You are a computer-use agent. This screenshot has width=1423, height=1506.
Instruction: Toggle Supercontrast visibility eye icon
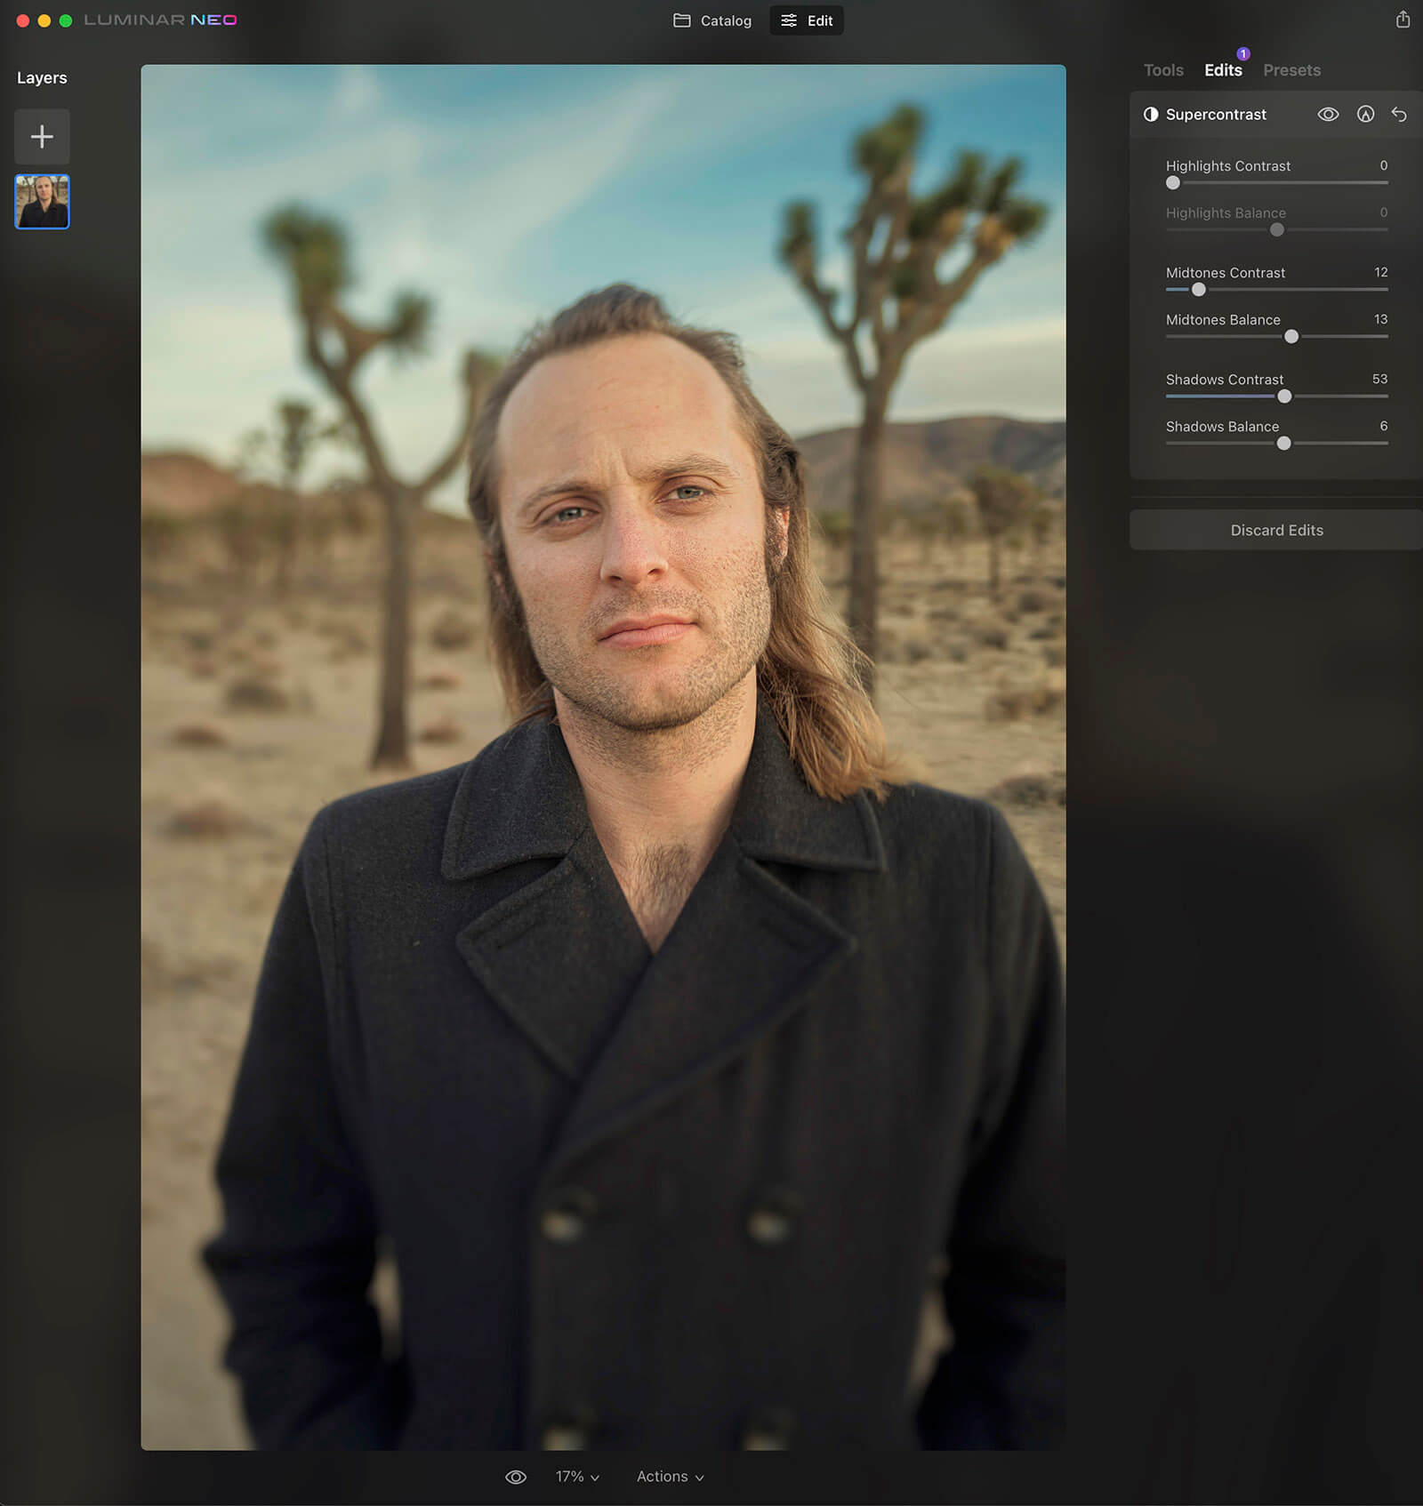[x=1328, y=114]
